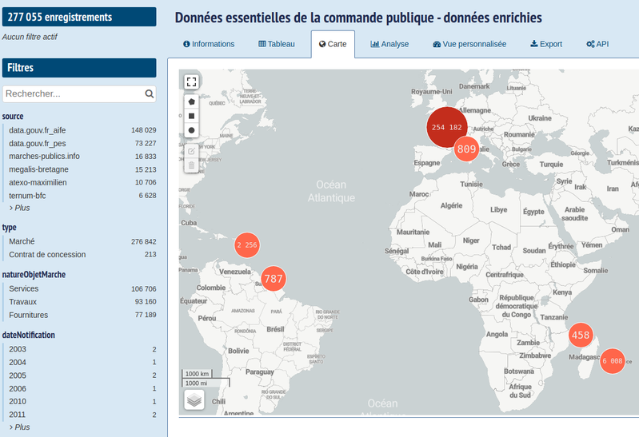Toggle fullscreen map view
639x437 pixels.
tap(191, 81)
